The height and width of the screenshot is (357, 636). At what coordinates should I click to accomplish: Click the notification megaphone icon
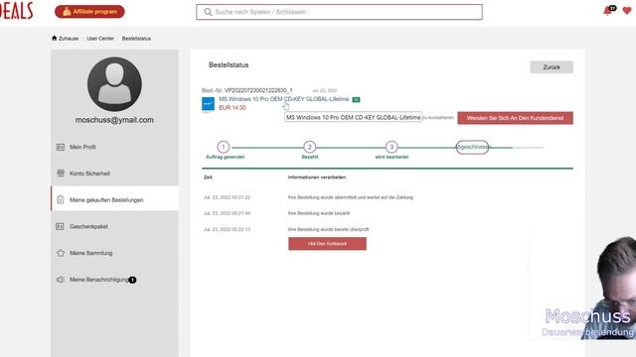(61, 280)
